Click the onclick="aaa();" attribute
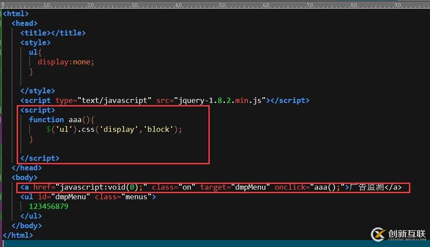The width and height of the screenshot is (430, 247). tap(310, 187)
